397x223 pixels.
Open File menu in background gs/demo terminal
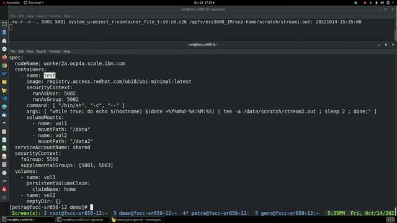coord(12,16)
